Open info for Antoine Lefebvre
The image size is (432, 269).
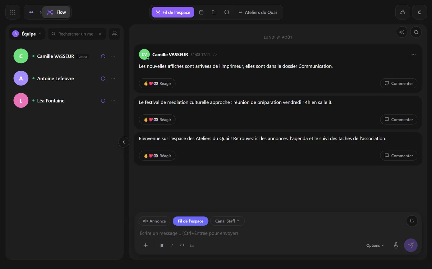103,79
